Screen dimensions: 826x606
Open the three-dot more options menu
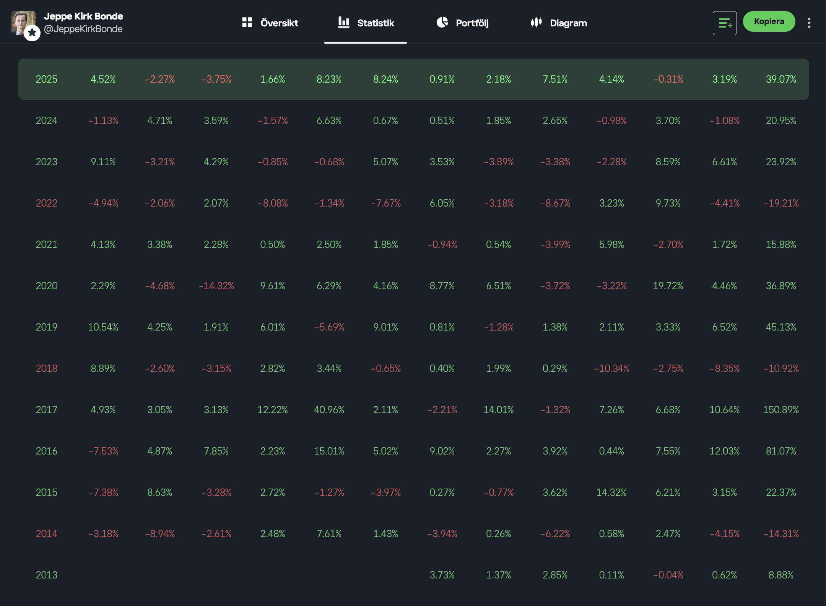(x=809, y=23)
